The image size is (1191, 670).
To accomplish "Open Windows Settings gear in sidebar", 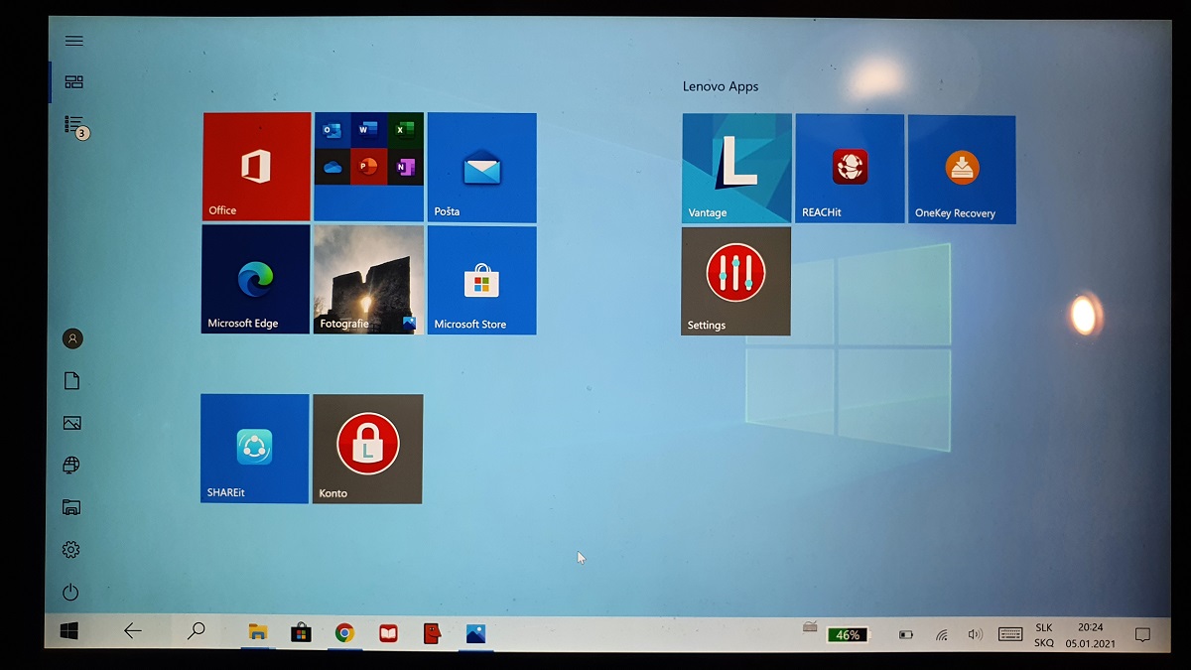I will [x=70, y=549].
